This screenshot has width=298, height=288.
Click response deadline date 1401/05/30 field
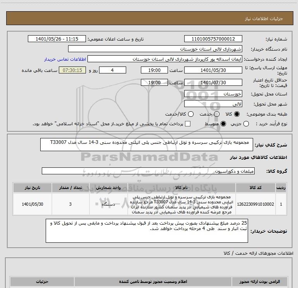coord(213,70)
